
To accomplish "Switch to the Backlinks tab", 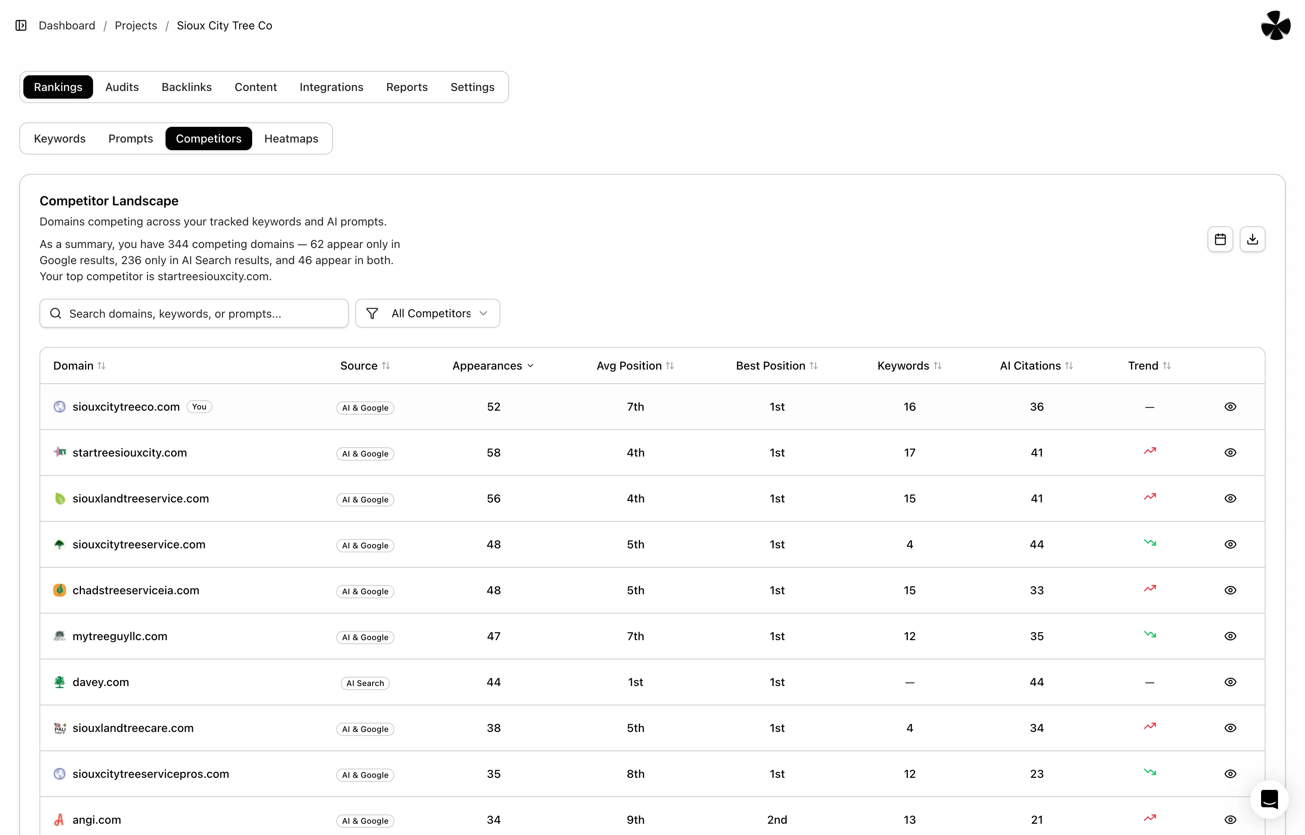I will tap(186, 87).
